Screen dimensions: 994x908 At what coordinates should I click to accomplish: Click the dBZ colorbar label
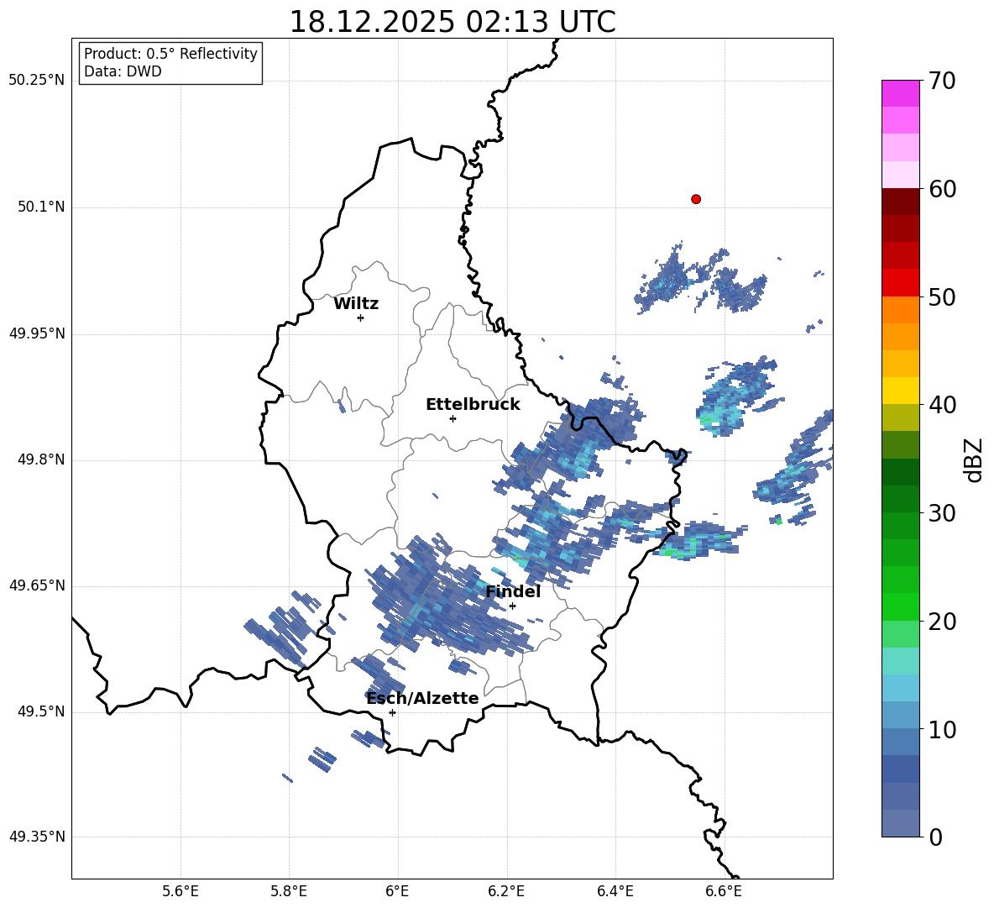click(x=975, y=460)
